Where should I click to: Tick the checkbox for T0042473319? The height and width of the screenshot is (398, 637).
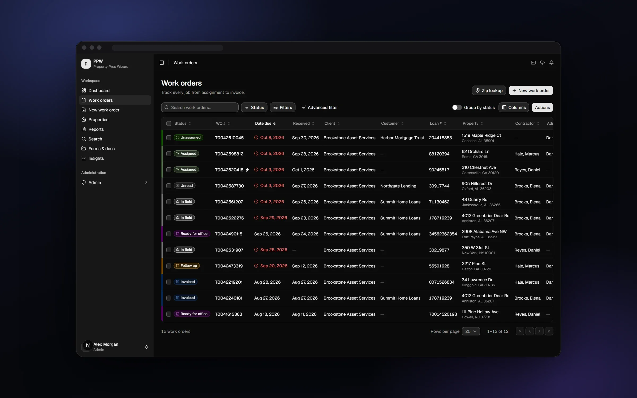pyautogui.click(x=169, y=266)
